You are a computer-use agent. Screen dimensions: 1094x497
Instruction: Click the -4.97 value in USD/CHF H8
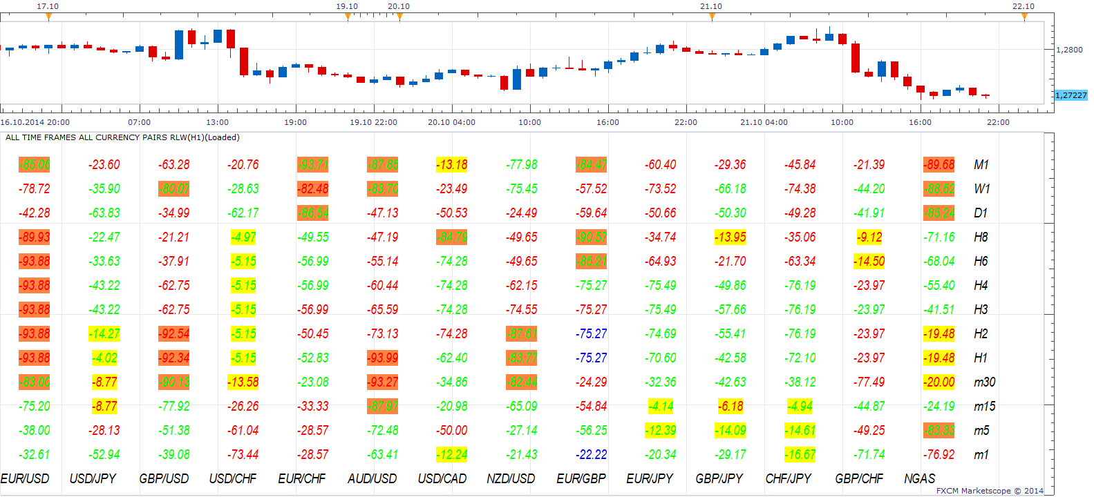click(x=244, y=237)
